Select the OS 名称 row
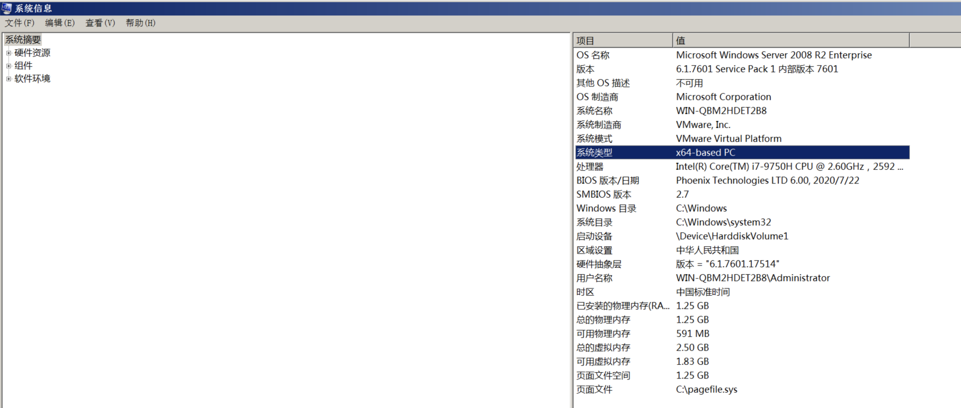 (x=593, y=55)
